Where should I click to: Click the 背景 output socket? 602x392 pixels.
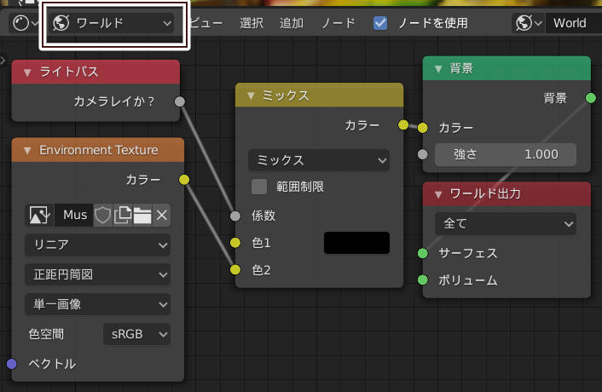coord(591,98)
